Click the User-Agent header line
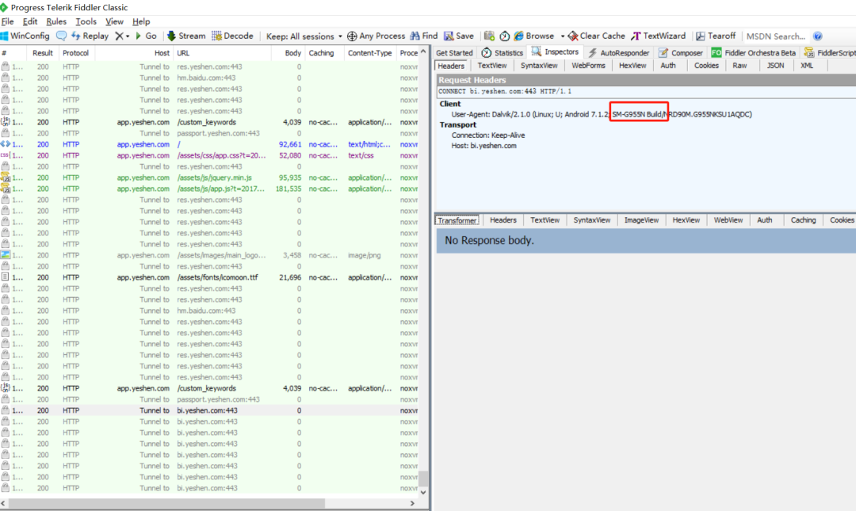The height and width of the screenshot is (511, 856). pos(602,114)
